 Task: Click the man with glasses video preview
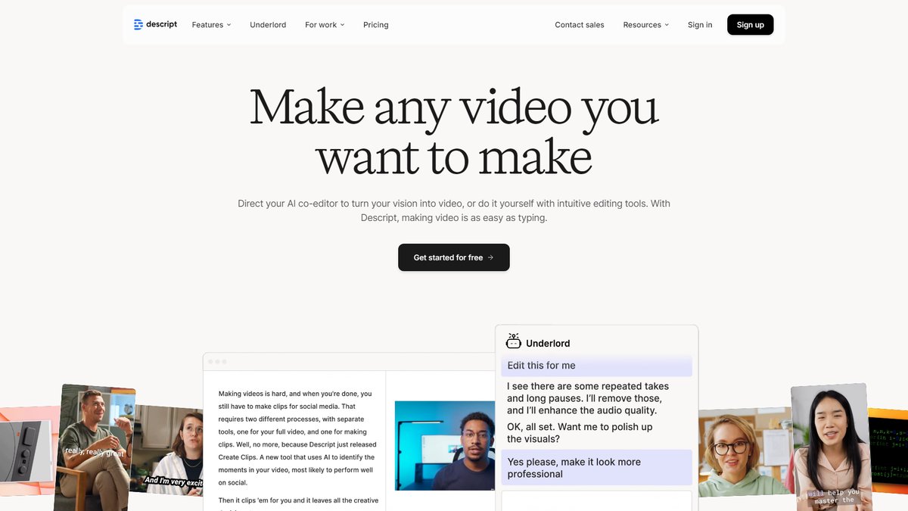tap(445, 445)
